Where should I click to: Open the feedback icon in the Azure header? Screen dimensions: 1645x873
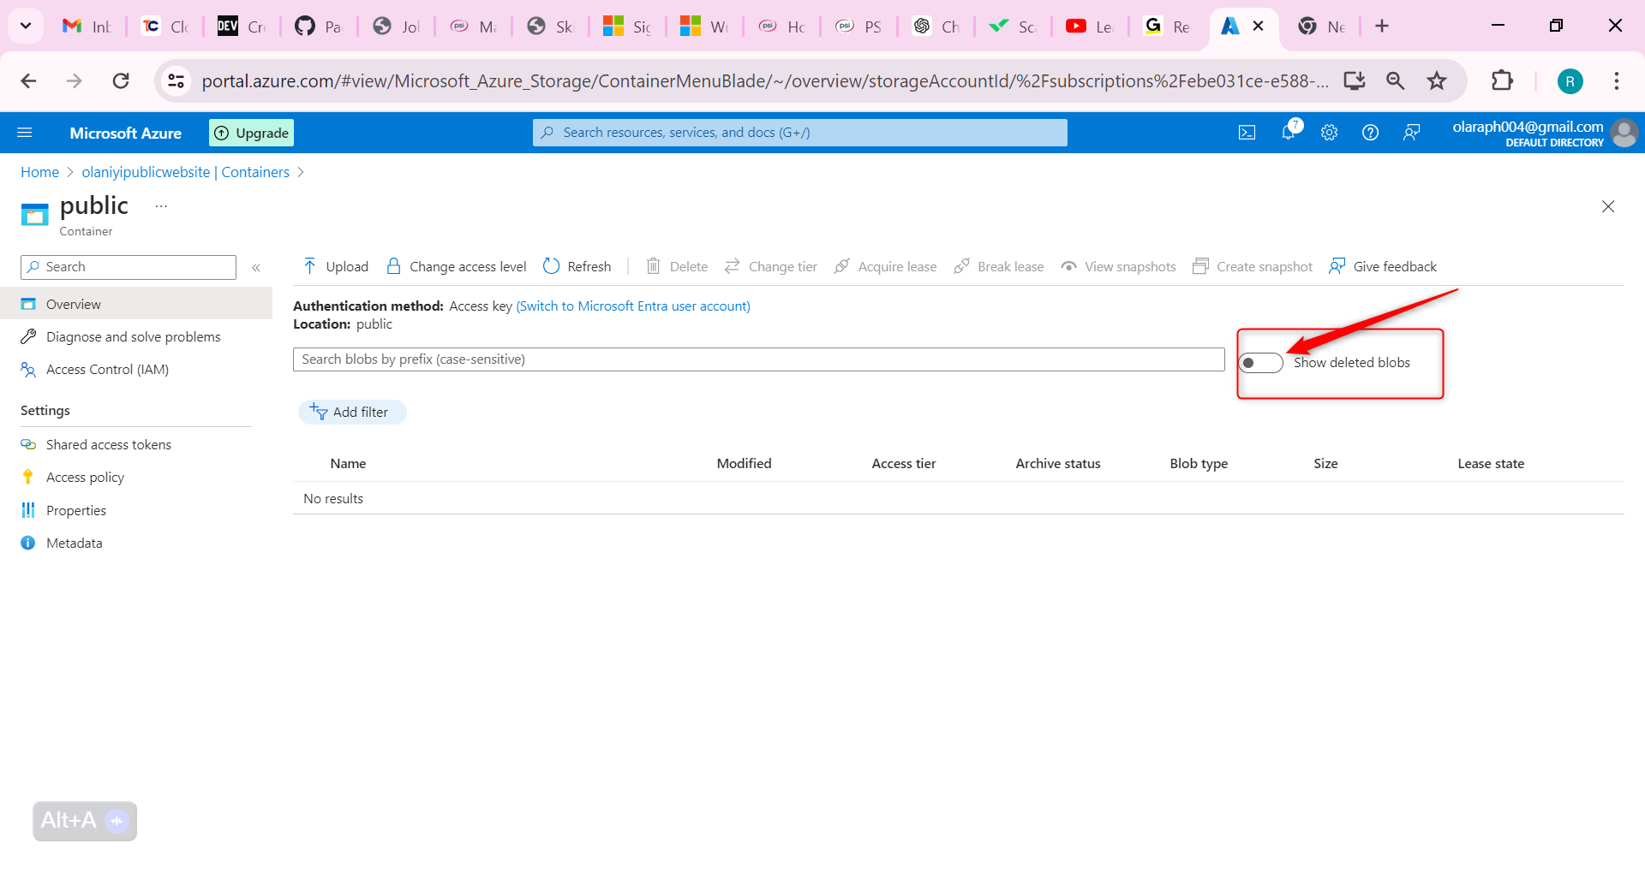click(1412, 133)
